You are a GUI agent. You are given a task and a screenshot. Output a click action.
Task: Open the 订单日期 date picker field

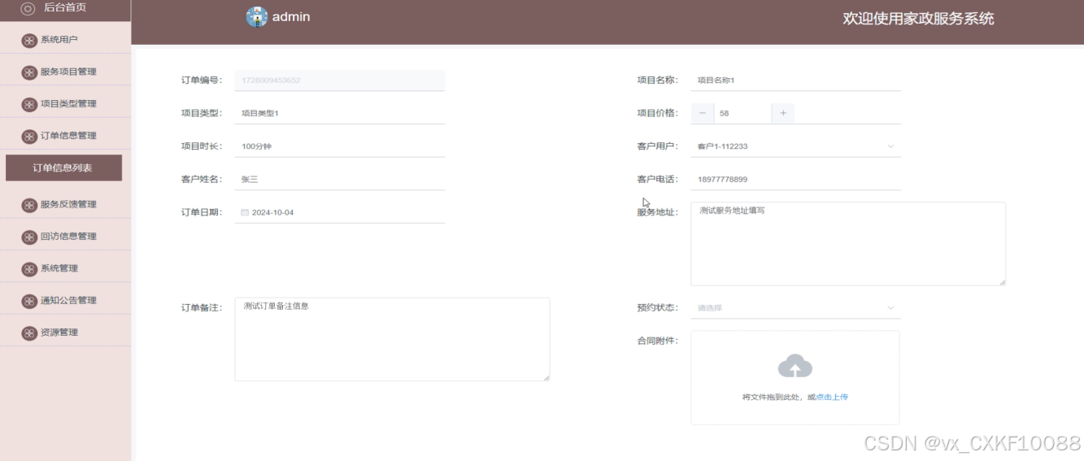coord(340,212)
